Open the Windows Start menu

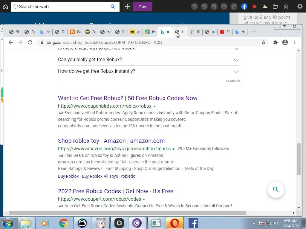click(x=8, y=223)
